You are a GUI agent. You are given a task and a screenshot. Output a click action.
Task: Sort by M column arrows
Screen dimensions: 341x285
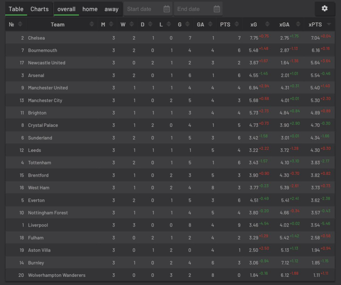point(111,24)
